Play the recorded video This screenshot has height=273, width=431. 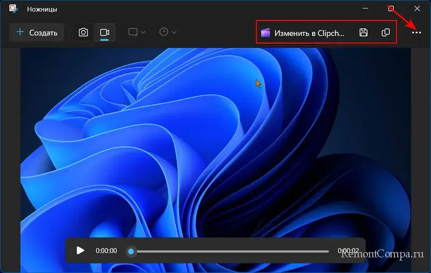(80, 250)
